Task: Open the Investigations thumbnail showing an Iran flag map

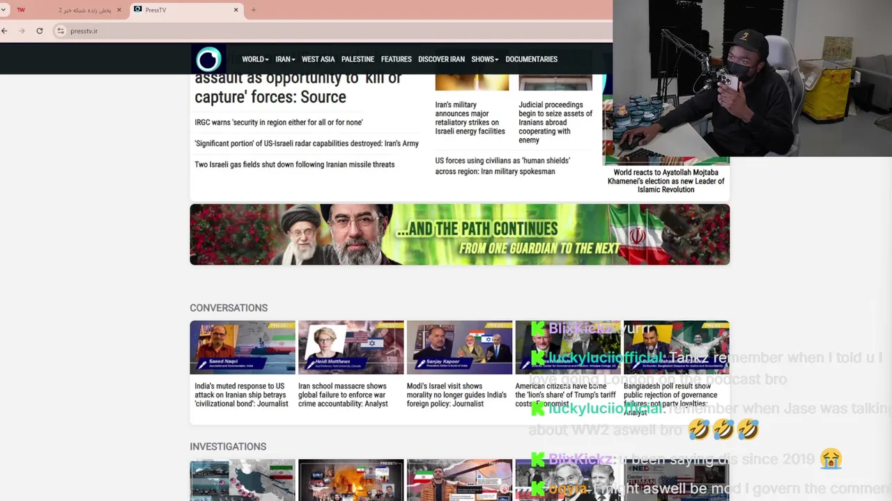Action: (243, 480)
